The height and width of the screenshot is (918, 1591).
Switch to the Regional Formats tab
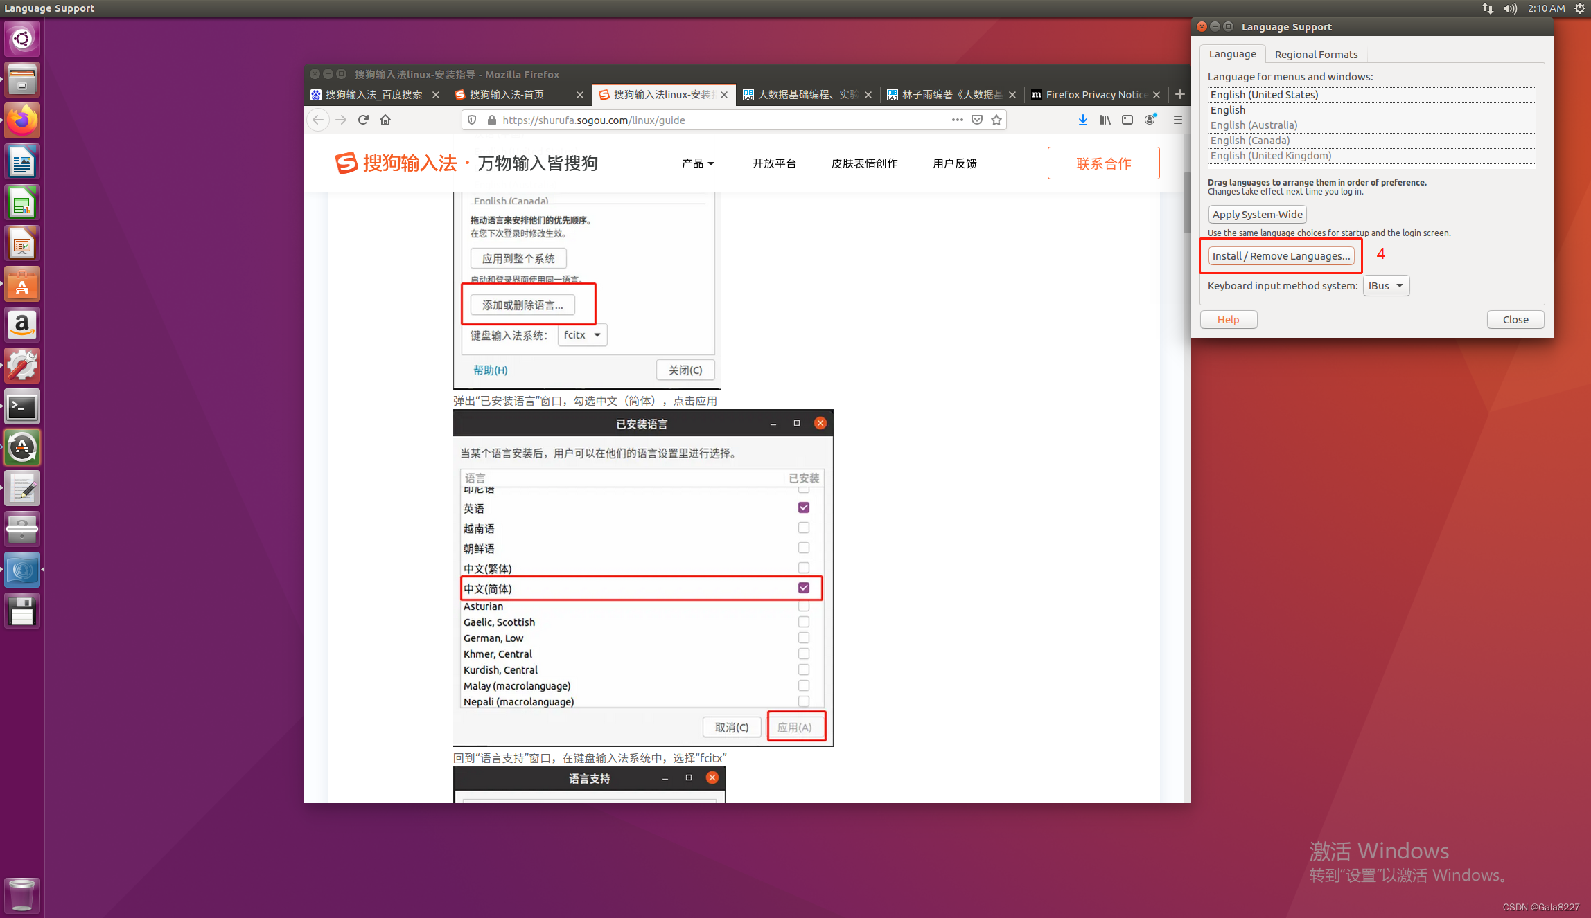(x=1315, y=54)
